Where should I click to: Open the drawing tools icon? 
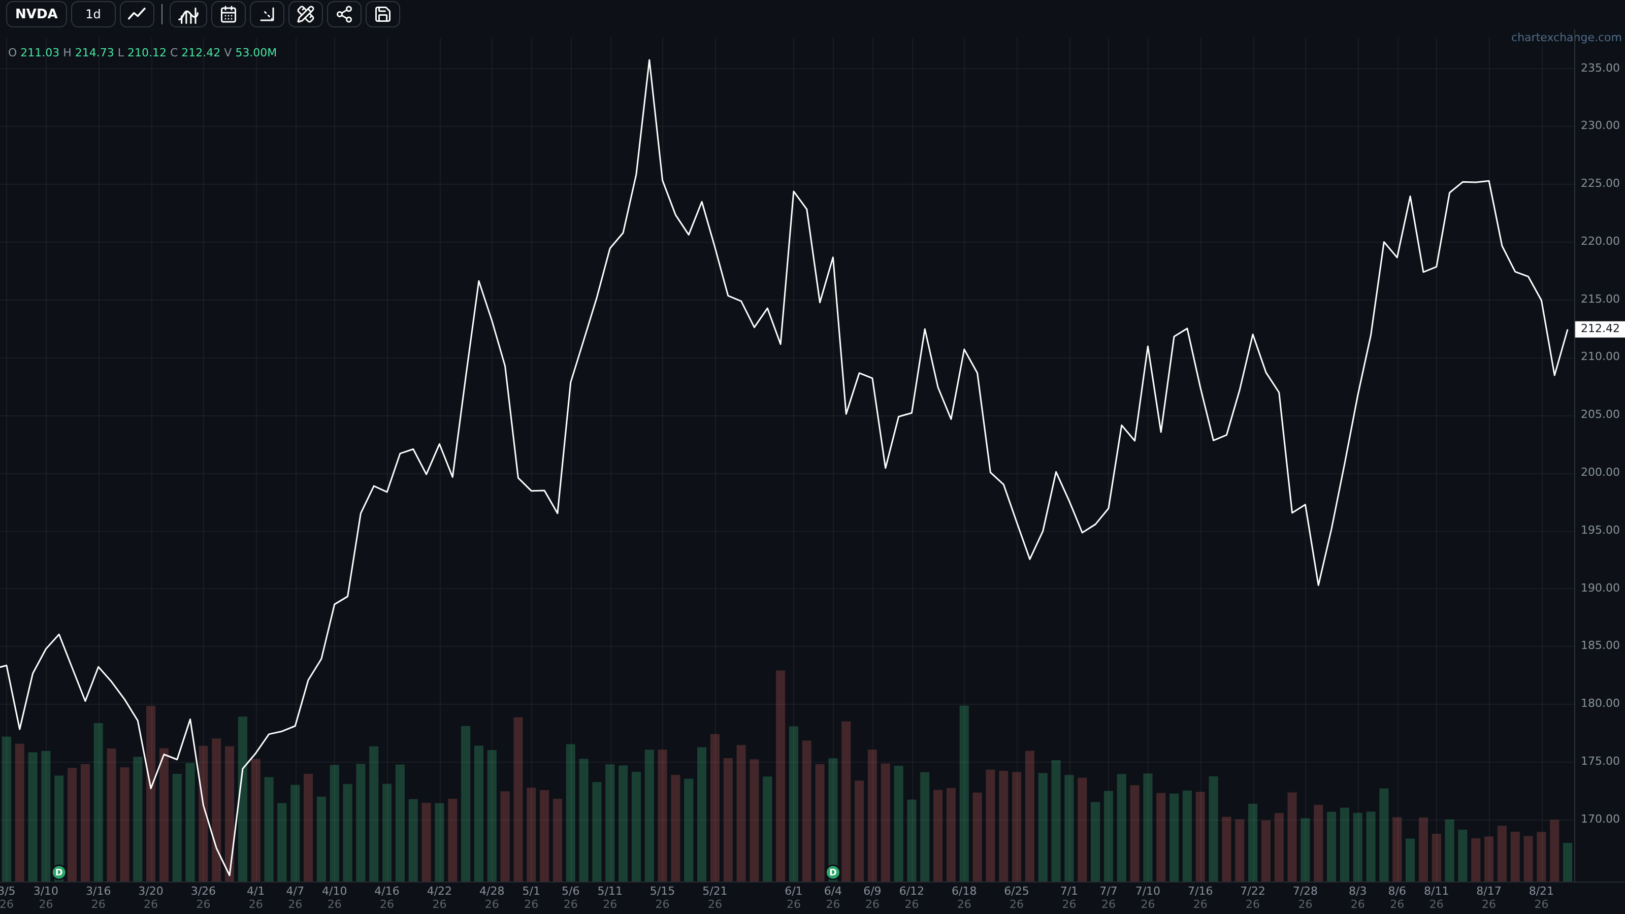click(305, 14)
